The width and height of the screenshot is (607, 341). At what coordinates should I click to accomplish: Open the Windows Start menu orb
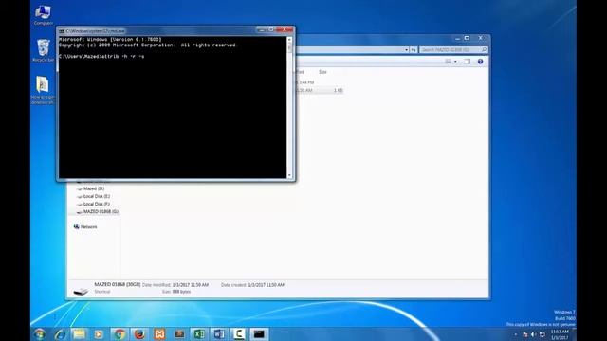pyautogui.click(x=40, y=333)
